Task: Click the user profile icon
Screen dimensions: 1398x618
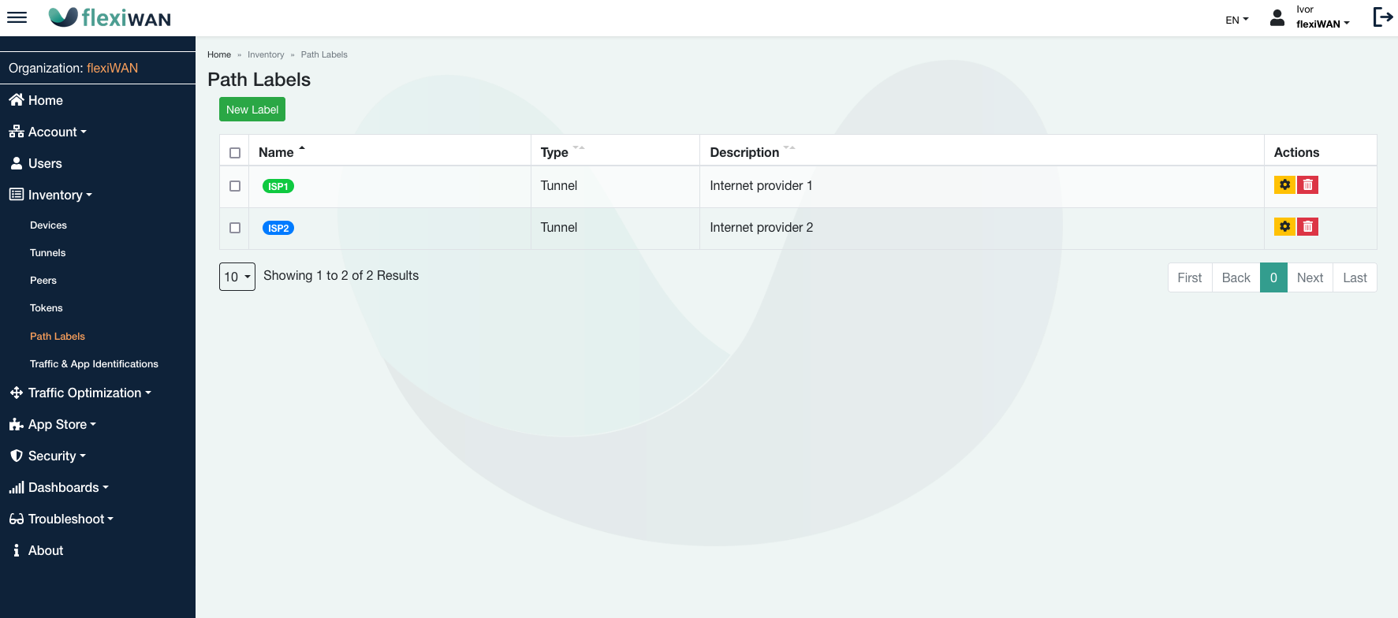Action: [1277, 17]
